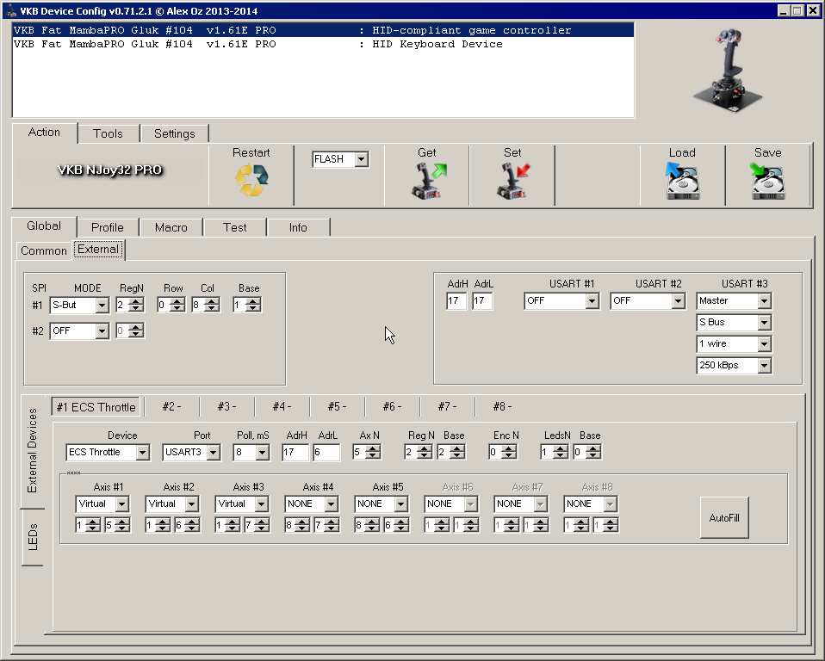825x661 pixels.
Task: Minimize the VKB Device Config window
Action: click(x=784, y=10)
